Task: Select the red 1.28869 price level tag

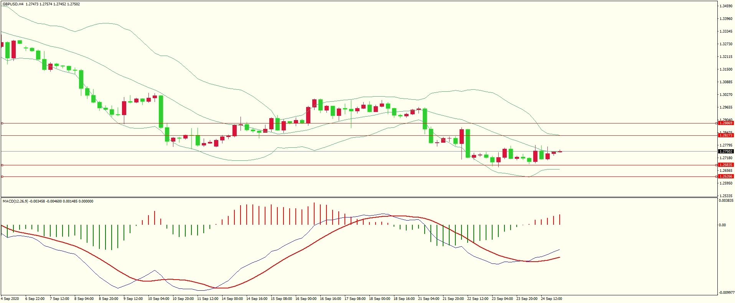Action: [x=726, y=123]
